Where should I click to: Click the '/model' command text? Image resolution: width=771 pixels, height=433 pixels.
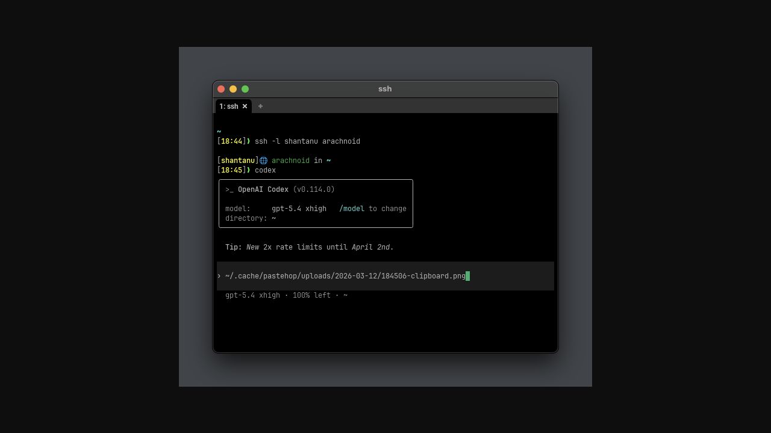pos(352,209)
